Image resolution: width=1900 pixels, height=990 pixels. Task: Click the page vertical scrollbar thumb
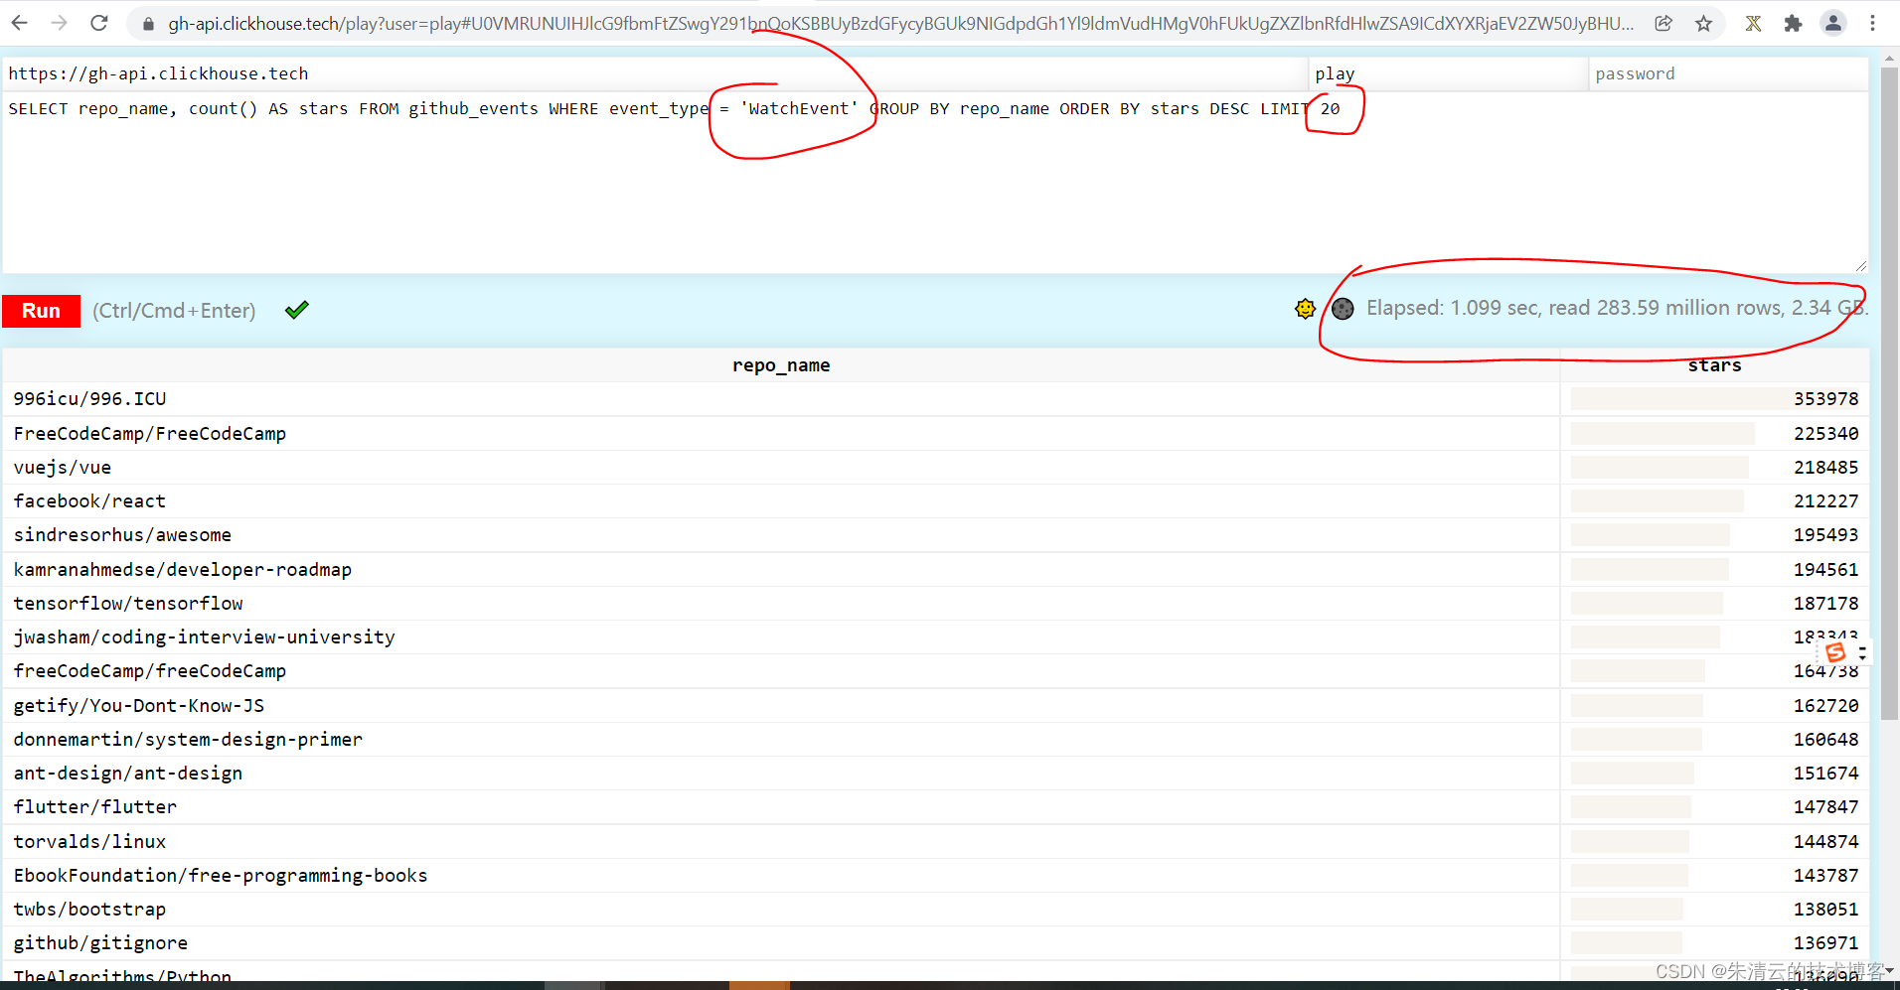pos(1890,393)
